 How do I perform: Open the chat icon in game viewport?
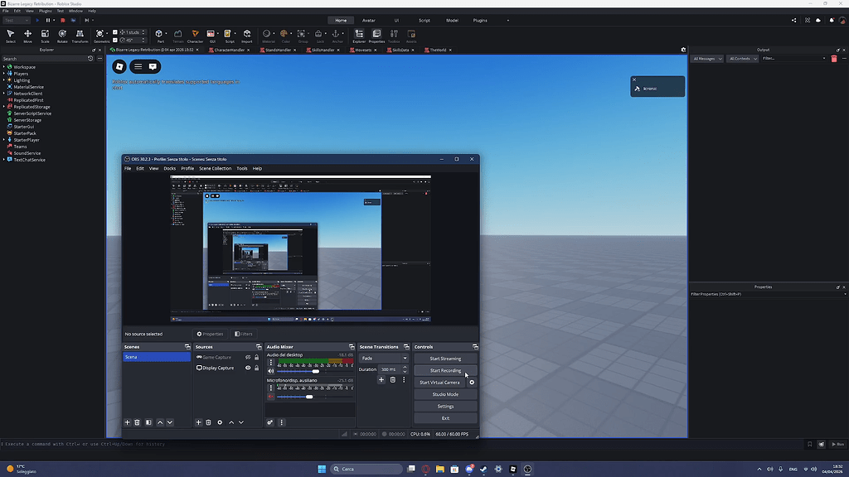click(x=153, y=66)
